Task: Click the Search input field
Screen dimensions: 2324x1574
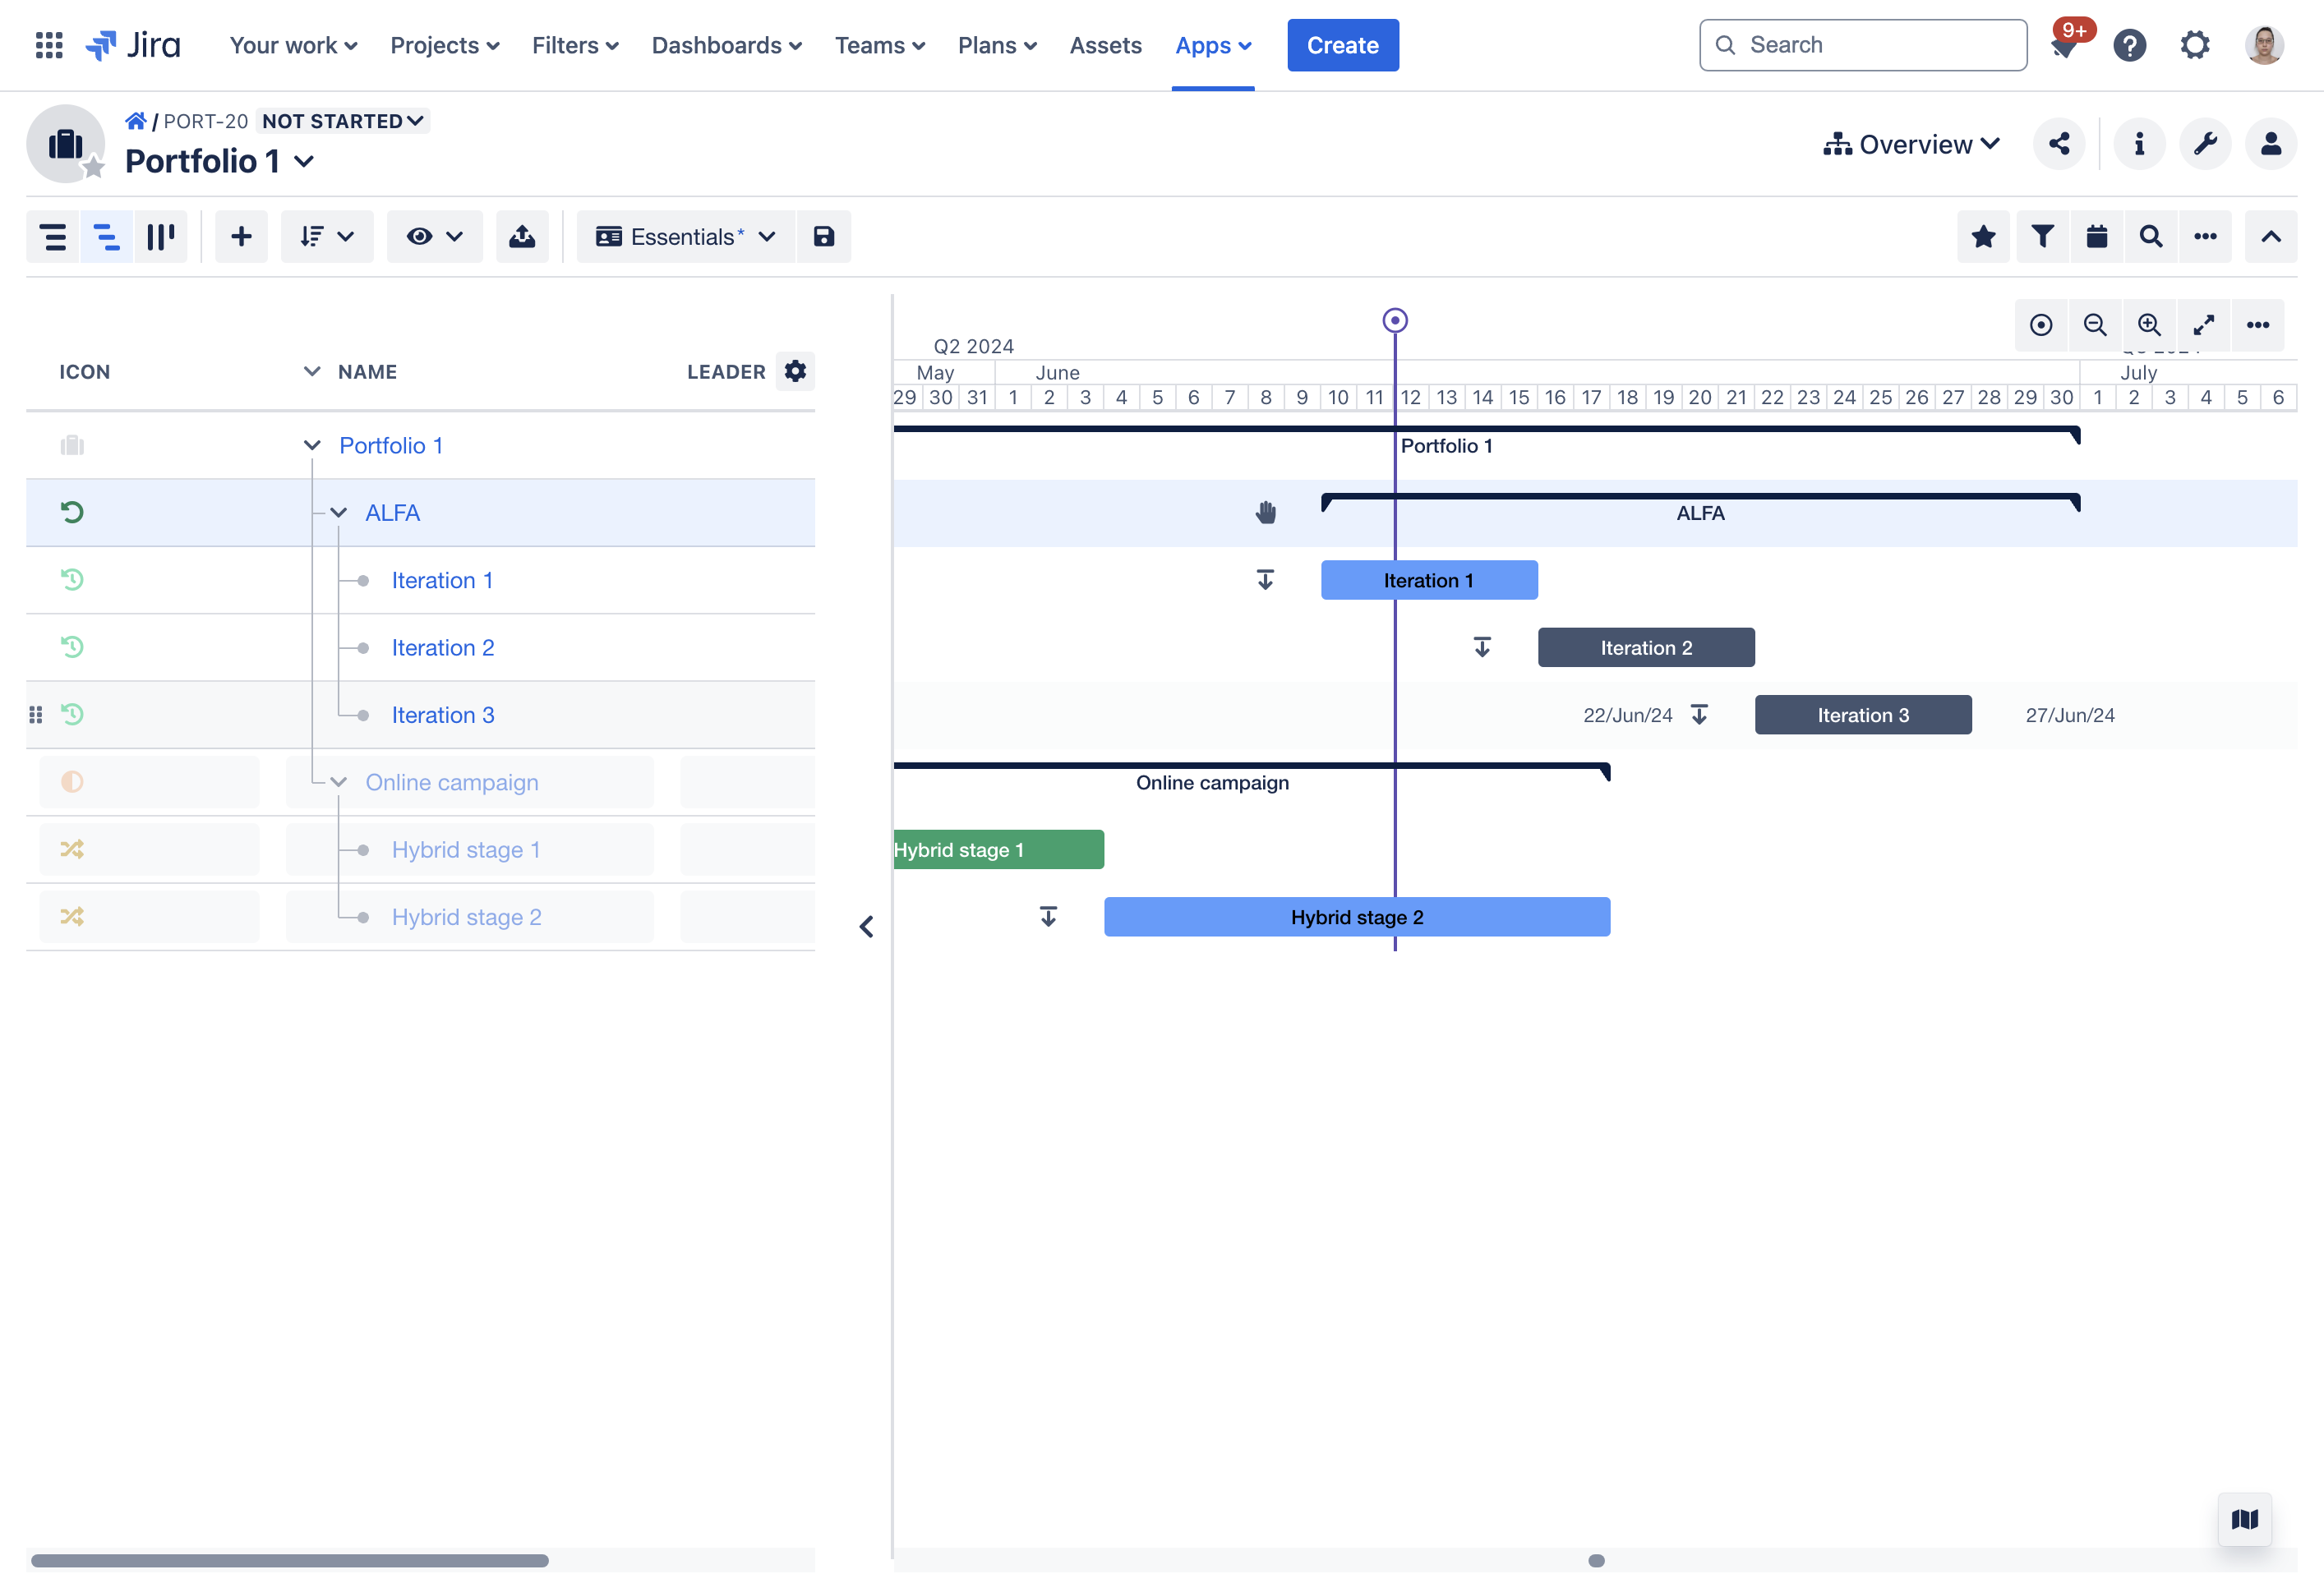Action: pos(1862,45)
